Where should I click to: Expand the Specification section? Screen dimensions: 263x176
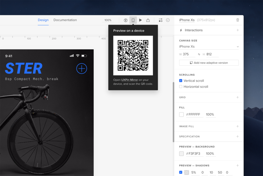237,136
